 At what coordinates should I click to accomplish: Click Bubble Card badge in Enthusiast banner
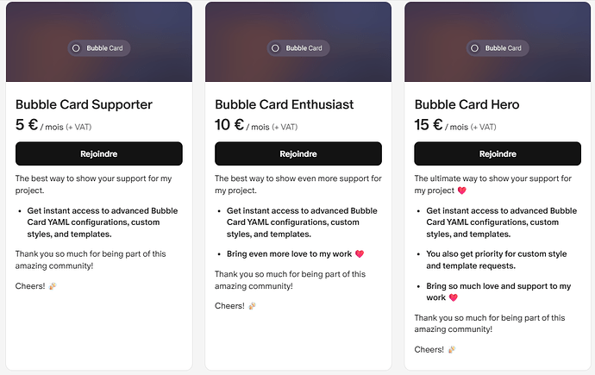click(x=298, y=48)
